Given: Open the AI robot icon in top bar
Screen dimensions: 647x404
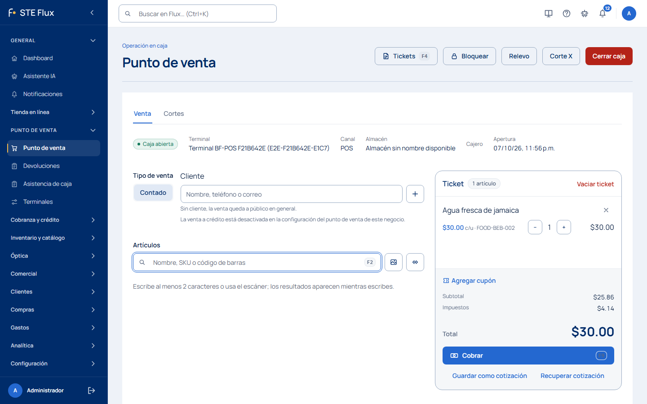Looking at the screenshot, I should click(585, 13).
